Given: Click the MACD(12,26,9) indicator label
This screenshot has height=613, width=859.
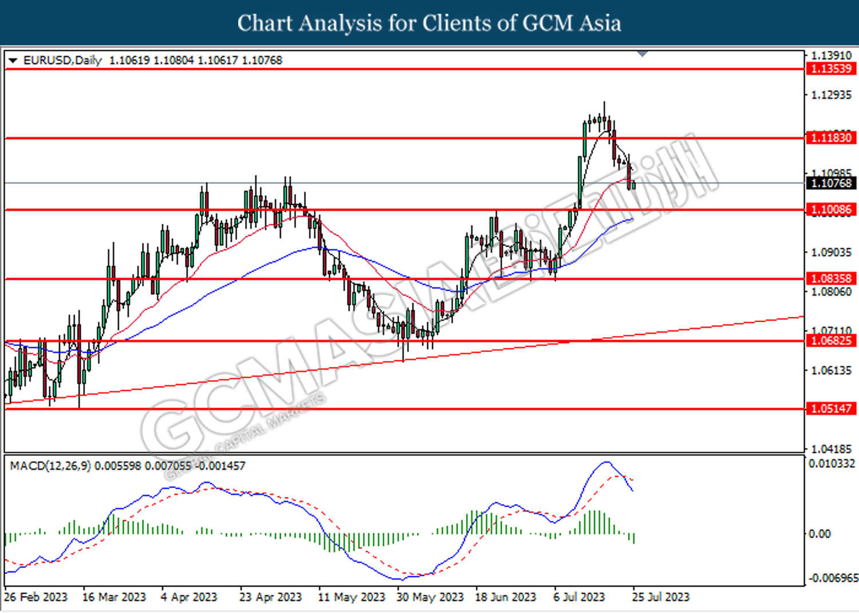Looking at the screenshot, I should [x=50, y=466].
